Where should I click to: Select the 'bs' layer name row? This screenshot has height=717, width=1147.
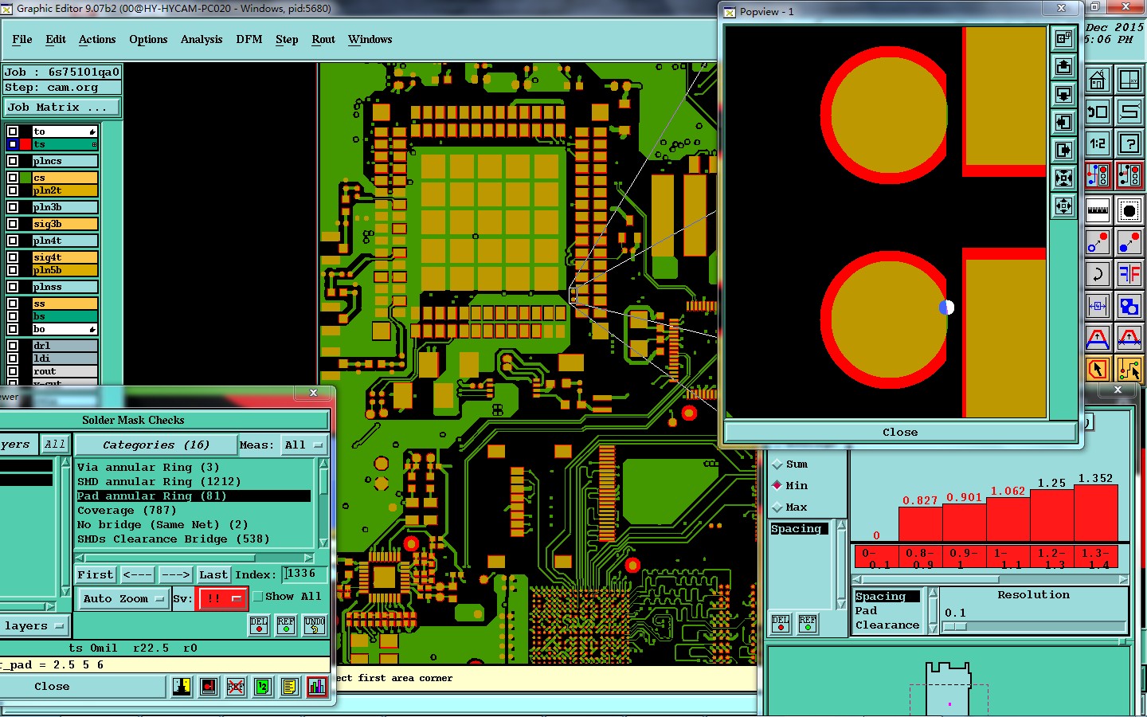[x=64, y=316]
